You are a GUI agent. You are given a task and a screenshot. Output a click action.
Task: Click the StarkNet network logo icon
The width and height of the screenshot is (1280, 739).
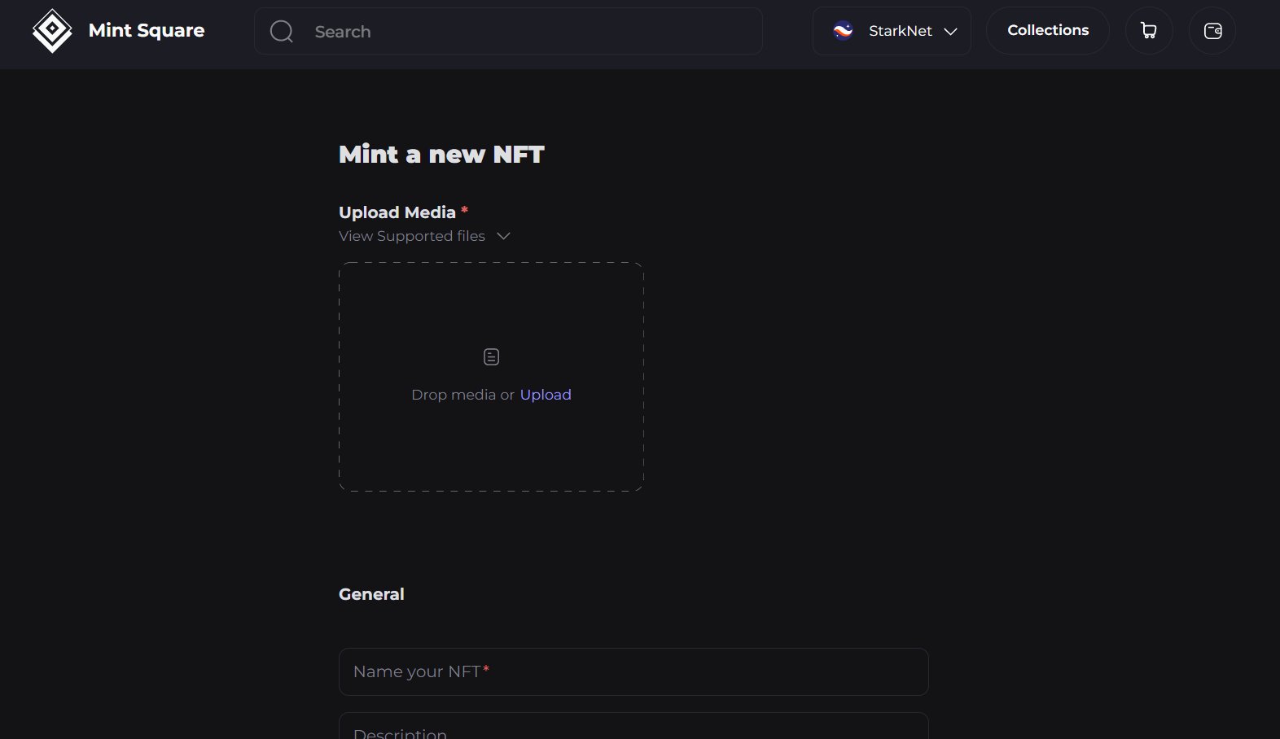coord(843,31)
